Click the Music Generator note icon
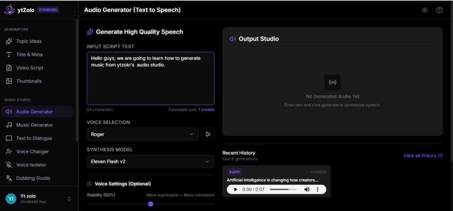The height and width of the screenshot is (211, 453). pyautogui.click(x=9, y=125)
